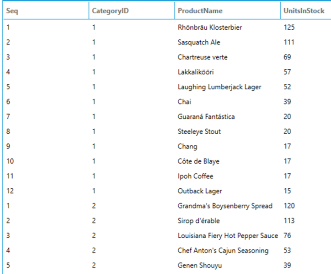Select the Chef Anton's Cajun Seasoning cell
Screen dimensions: 331x274
pos(223,251)
